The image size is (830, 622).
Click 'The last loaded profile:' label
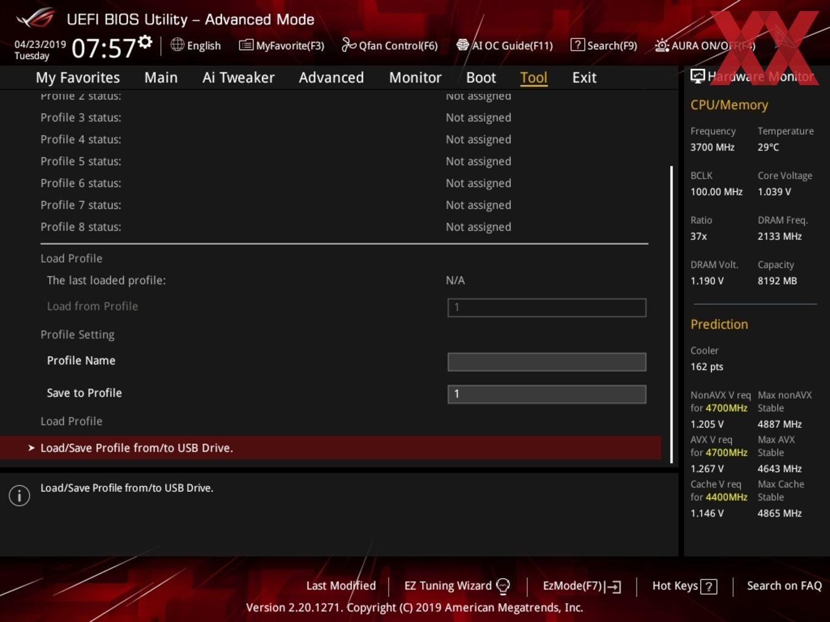coord(106,281)
